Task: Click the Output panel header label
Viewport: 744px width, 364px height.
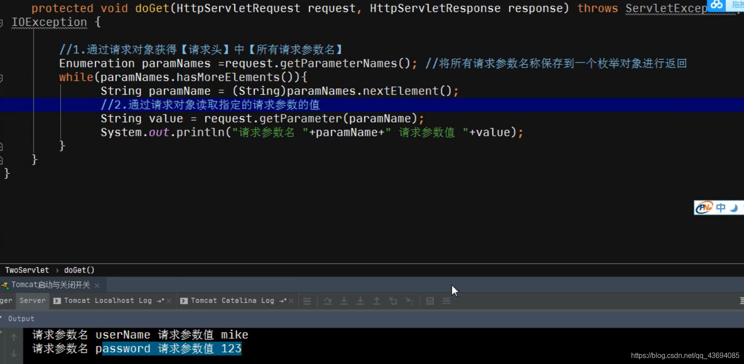Action: (21, 319)
